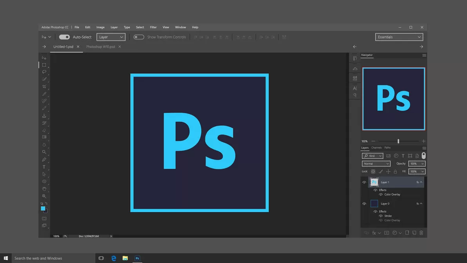The height and width of the screenshot is (263, 467).
Task: Hide the Stroke effect on Layer 0
Action: [x=380, y=216]
